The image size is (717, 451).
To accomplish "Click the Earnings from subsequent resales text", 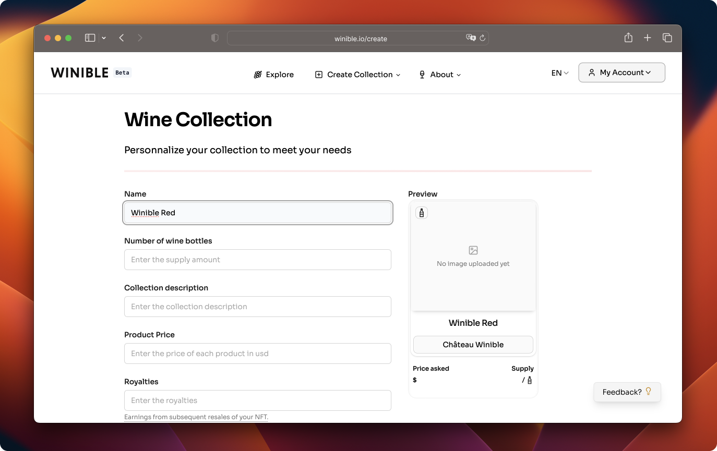I will point(196,417).
